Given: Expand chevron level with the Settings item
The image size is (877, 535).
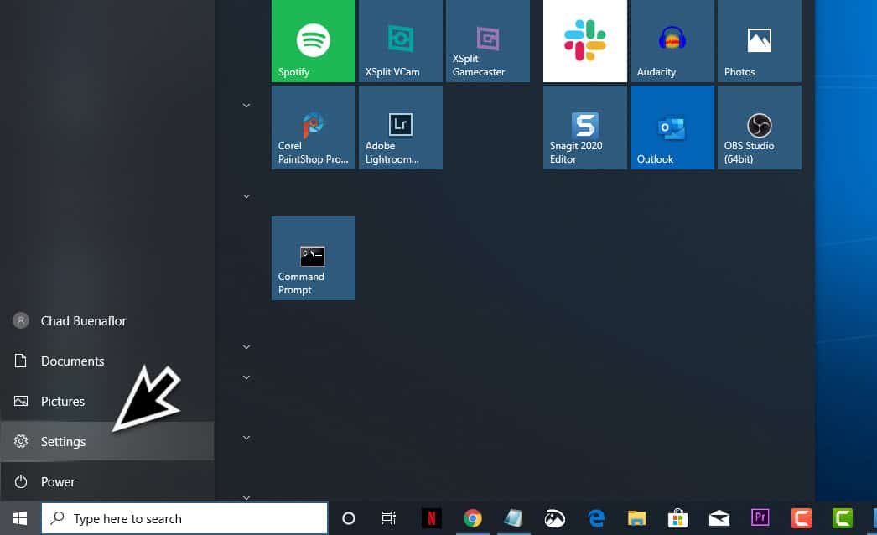Looking at the screenshot, I should pyautogui.click(x=246, y=438).
